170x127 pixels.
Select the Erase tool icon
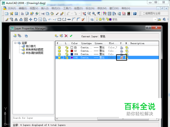[7, 19]
